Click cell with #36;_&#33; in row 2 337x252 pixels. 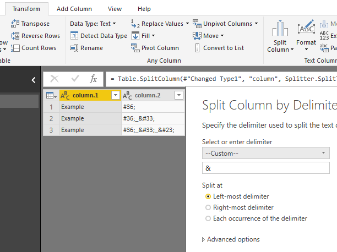[x=153, y=118]
